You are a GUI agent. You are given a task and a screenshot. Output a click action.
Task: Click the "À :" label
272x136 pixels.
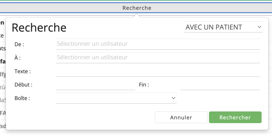(x=18, y=58)
